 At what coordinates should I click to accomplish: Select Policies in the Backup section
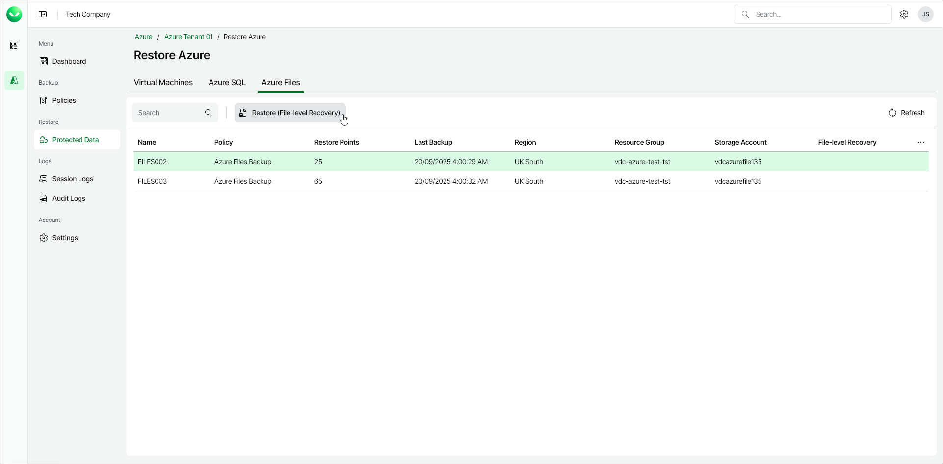pyautogui.click(x=64, y=100)
